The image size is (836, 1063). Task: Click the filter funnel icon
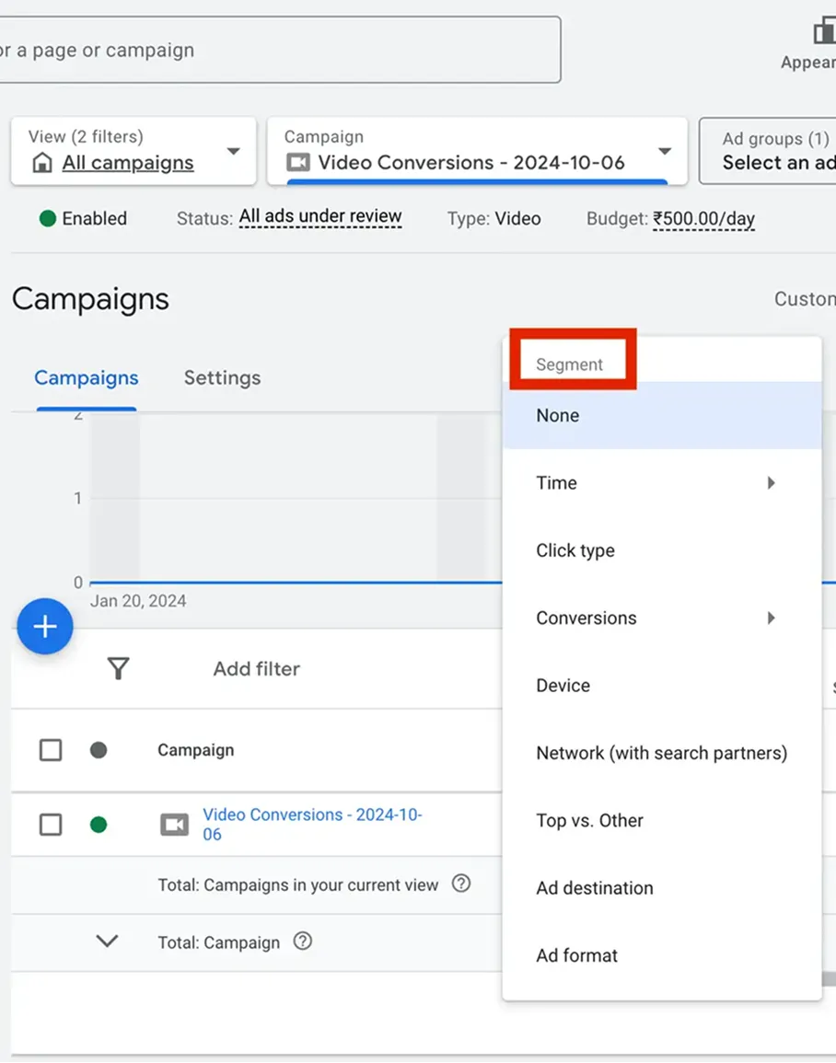pyautogui.click(x=118, y=668)
